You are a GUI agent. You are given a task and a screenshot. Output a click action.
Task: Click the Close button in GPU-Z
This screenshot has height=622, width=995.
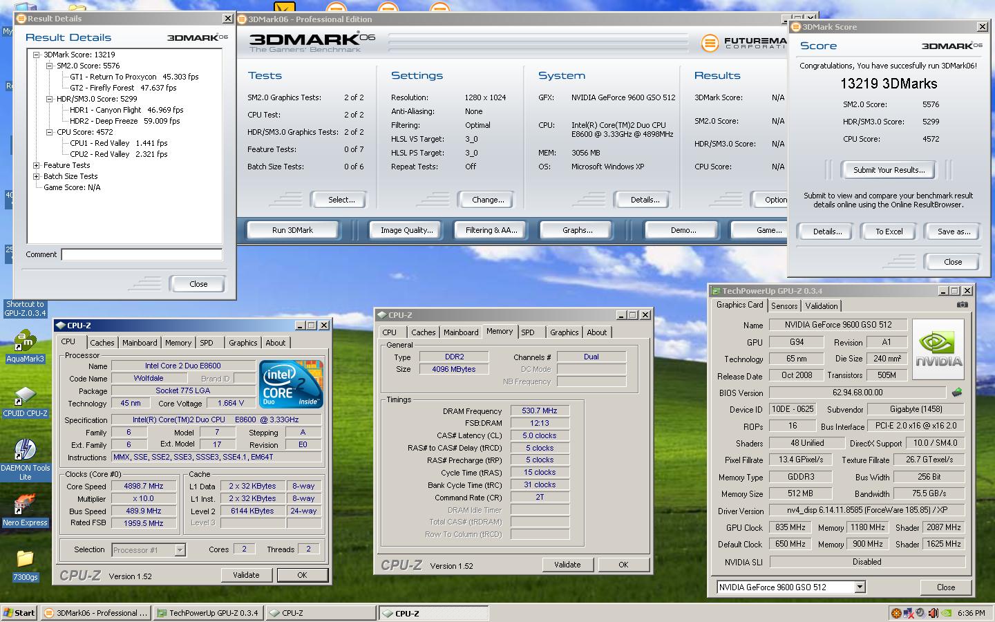(946, 587)
